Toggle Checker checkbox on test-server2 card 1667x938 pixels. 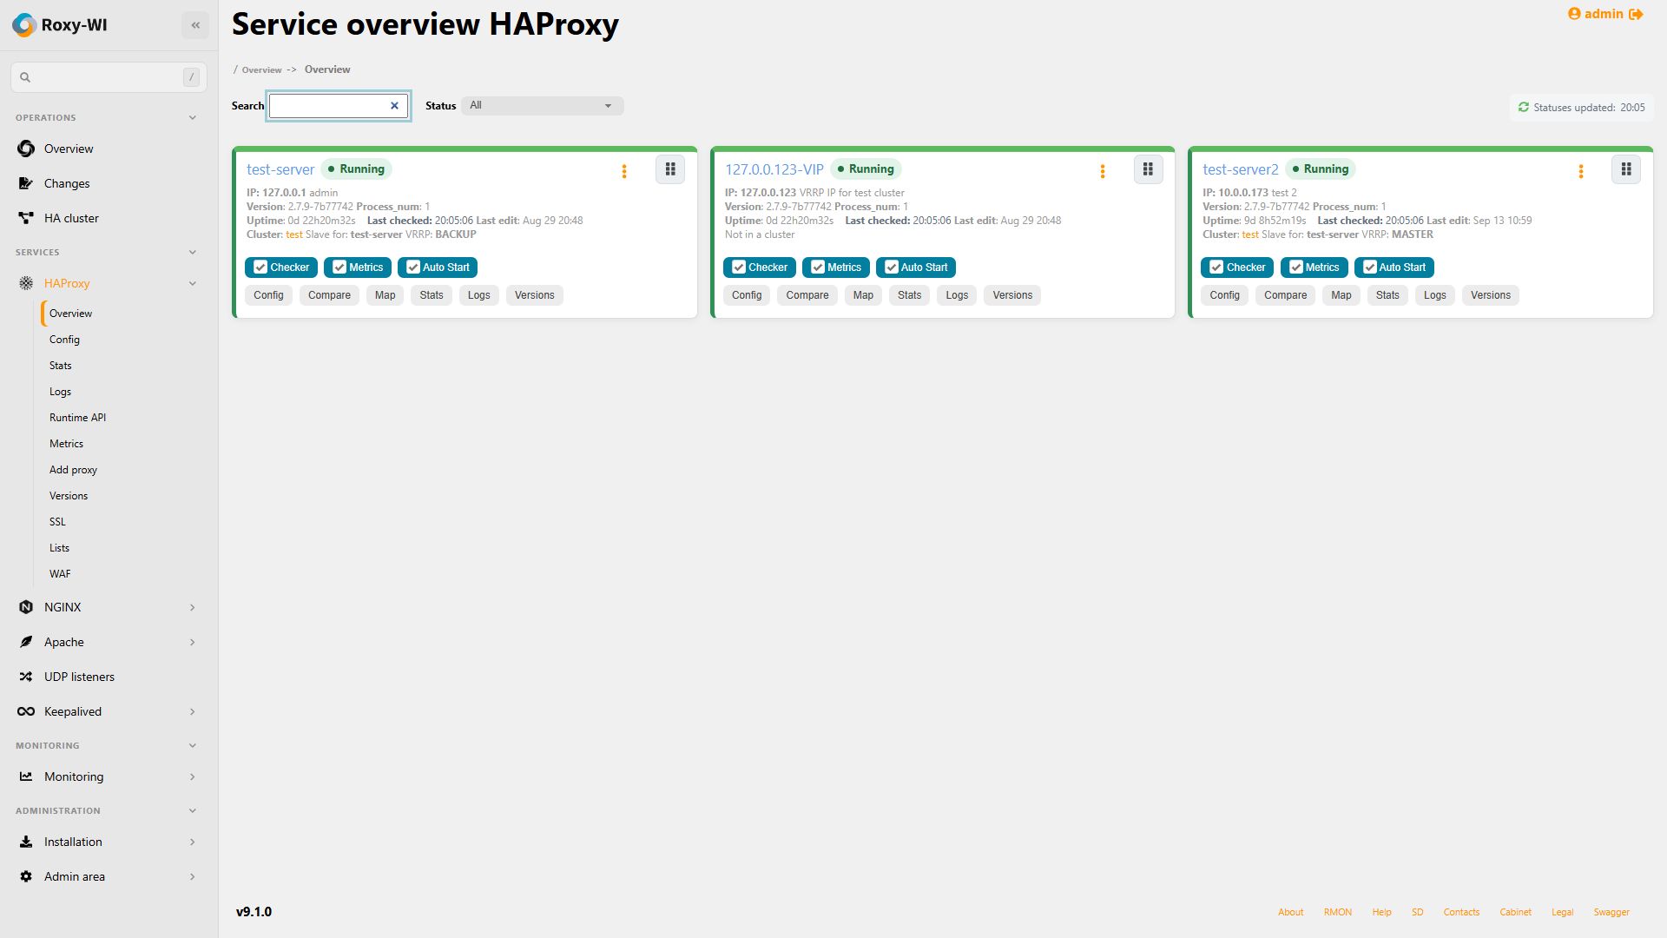[1216, 268]
